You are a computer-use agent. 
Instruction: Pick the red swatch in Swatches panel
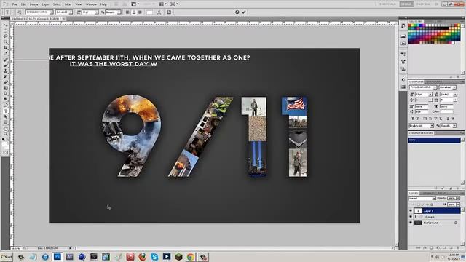tap(410, 26)
